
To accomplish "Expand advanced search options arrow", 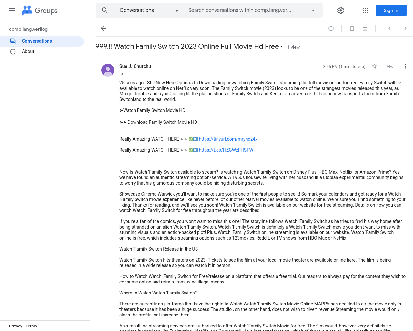I will click(x=313, y=10).
